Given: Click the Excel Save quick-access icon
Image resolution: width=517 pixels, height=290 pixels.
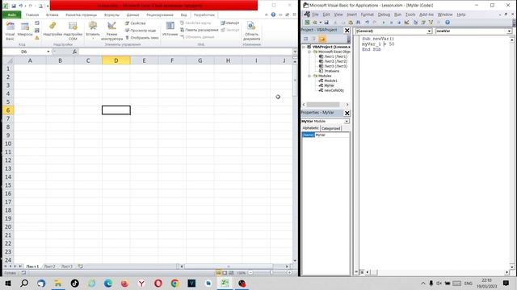Looking at the screenshot, I should (14, 6).
